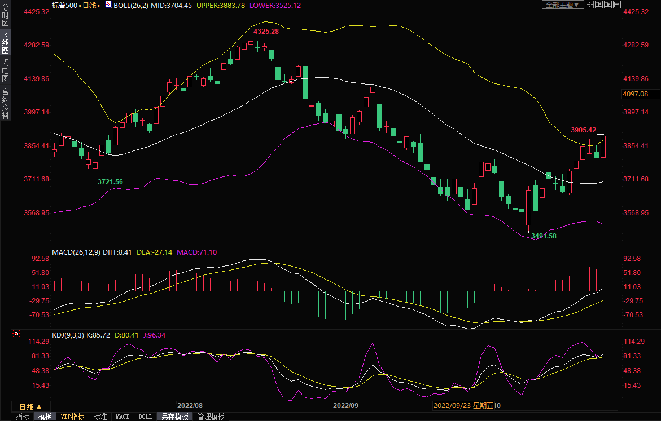
Task: Select the K线图 side tab
Action: tap(5, 43)
